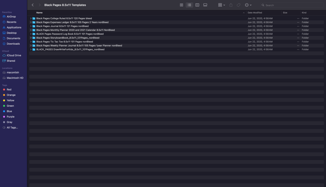Expand Black Pages College Ruled folder
This screenshot has height=187, width=326.
click(x=31, y=18)
